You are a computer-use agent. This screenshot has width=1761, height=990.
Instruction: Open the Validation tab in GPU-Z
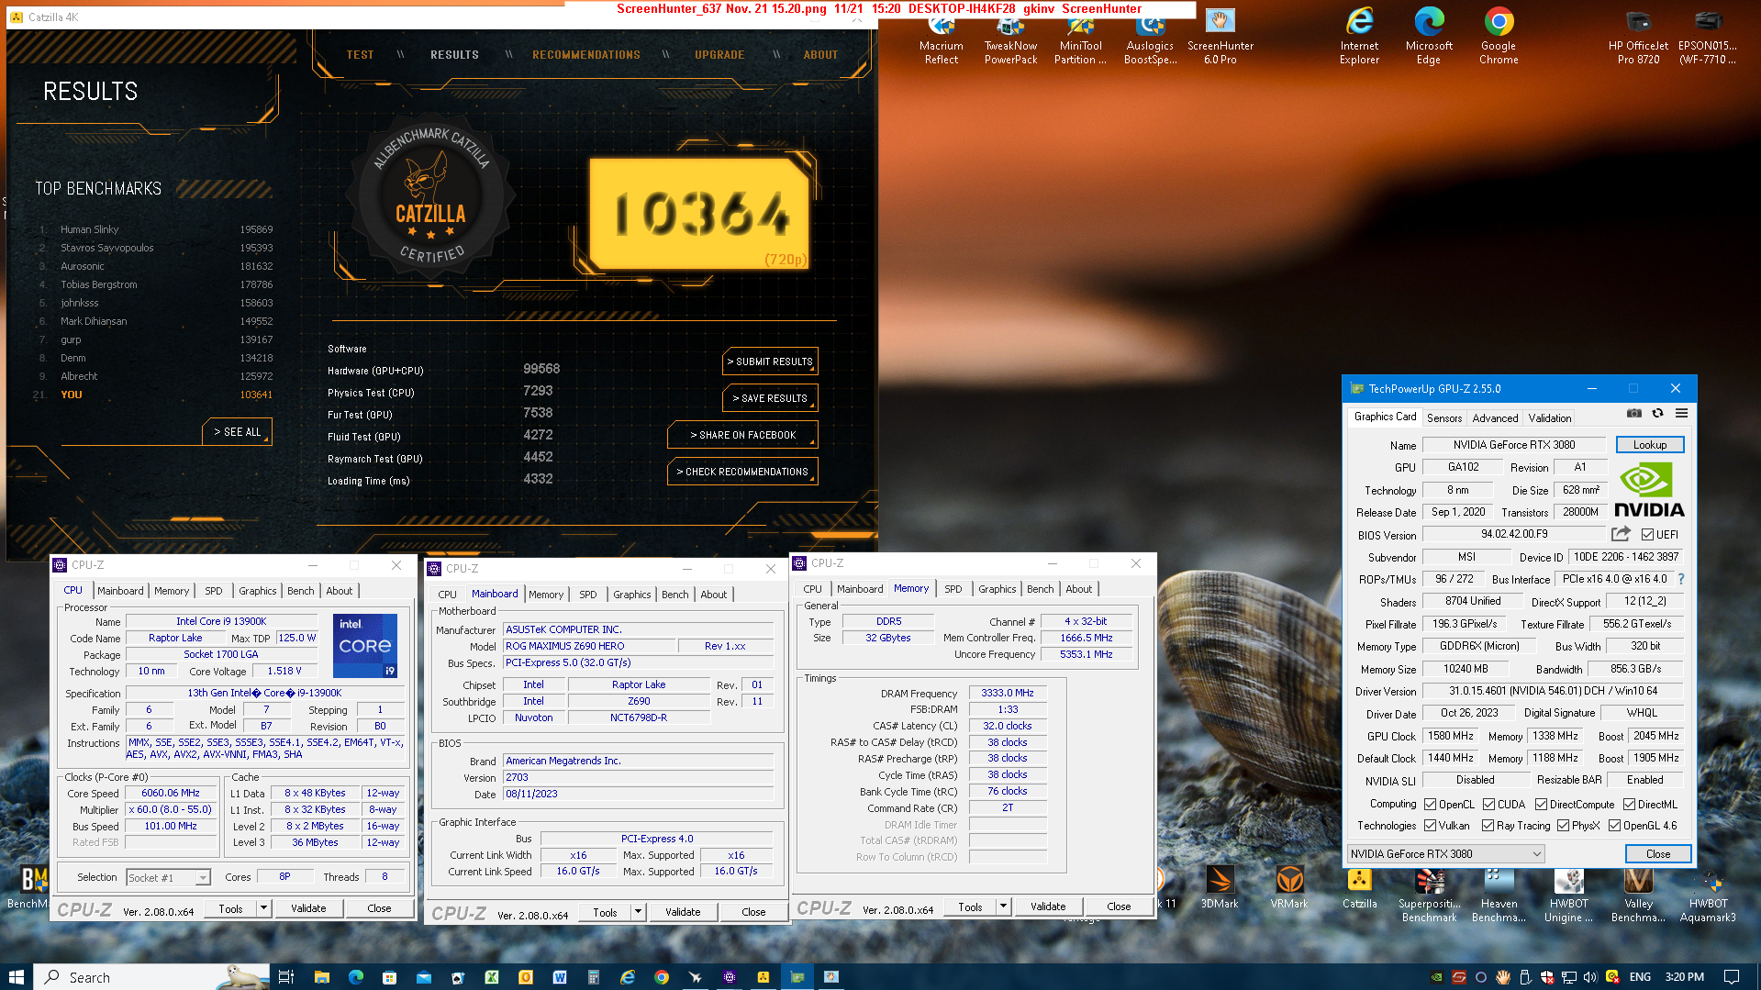1549,418
